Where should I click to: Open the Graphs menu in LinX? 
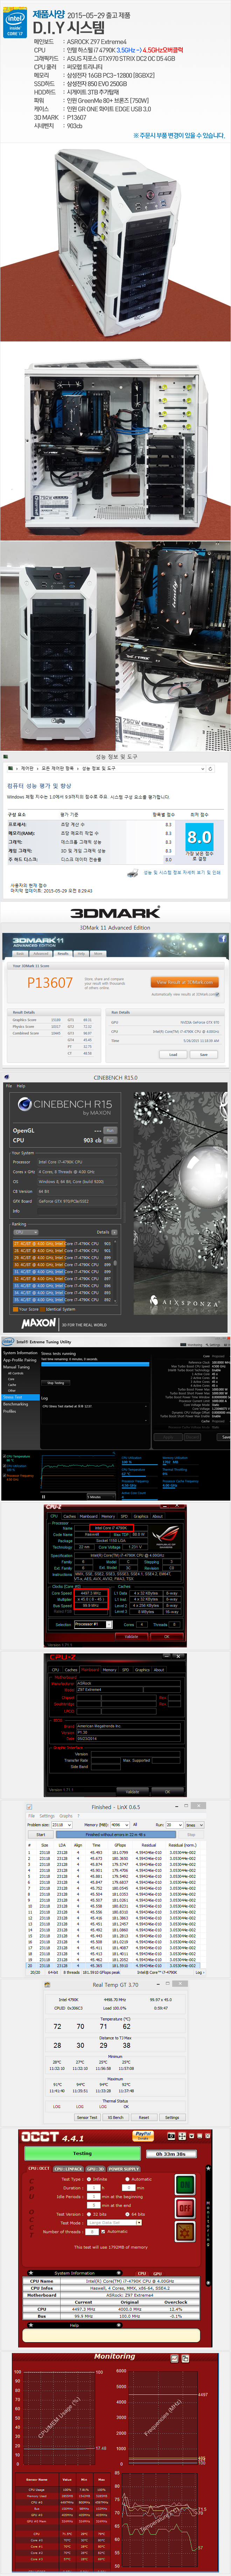click(x=66, y=1816)
